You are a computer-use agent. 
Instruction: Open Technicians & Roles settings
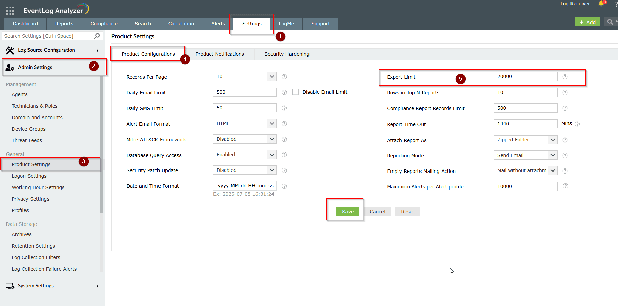(35, 106)
